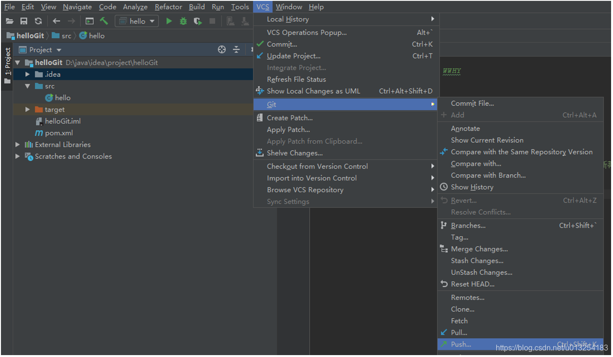Select Apply Patch... menu item
Image resolution: width=613 pixels, height=357 pixels.
[346, 130]
